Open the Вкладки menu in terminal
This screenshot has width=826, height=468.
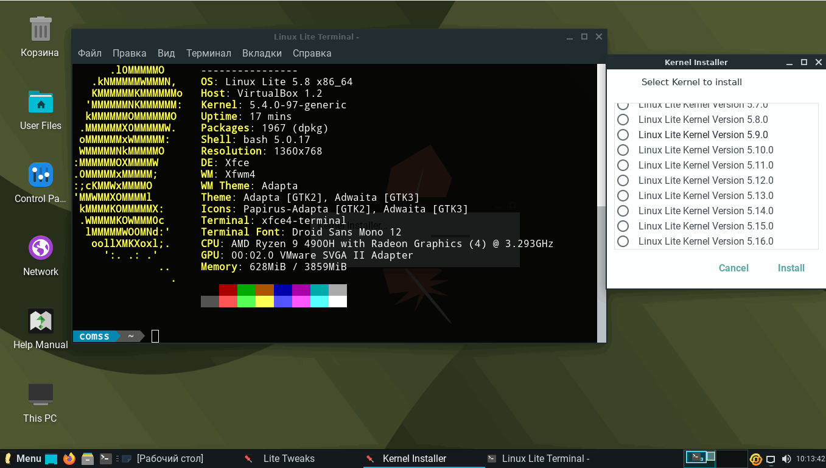click(x=262, y=53)
